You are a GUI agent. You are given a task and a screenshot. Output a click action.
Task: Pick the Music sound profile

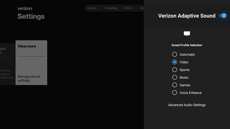pos(180,77)
